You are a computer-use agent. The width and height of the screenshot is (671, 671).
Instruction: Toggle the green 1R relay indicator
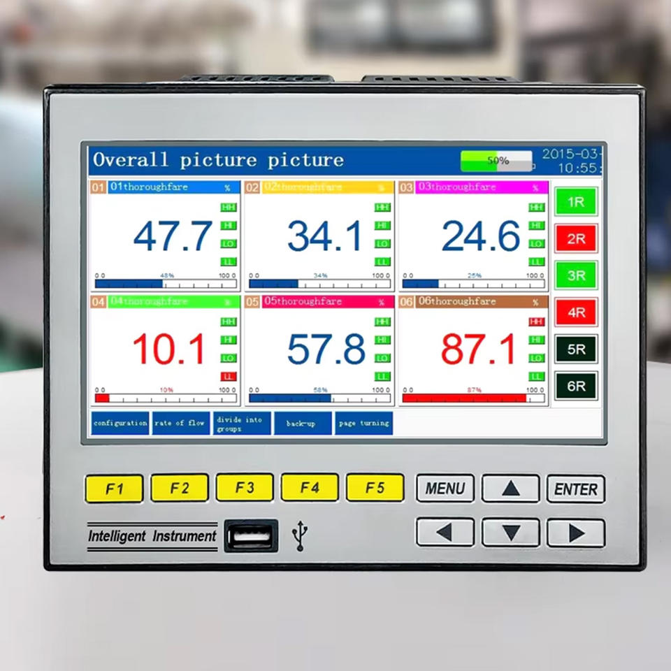click(576, 202)
